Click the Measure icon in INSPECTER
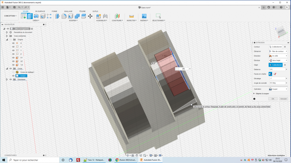This screenshot has height=163, width=291. point(132,16)
